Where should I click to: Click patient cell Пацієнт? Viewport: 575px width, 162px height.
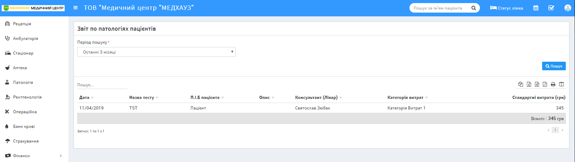(198, 108)
